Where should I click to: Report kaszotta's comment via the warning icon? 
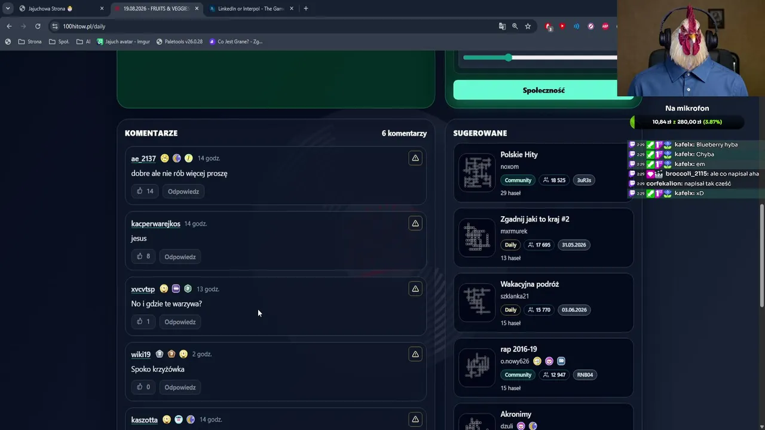pyautogui.click(x=415, y=419)
